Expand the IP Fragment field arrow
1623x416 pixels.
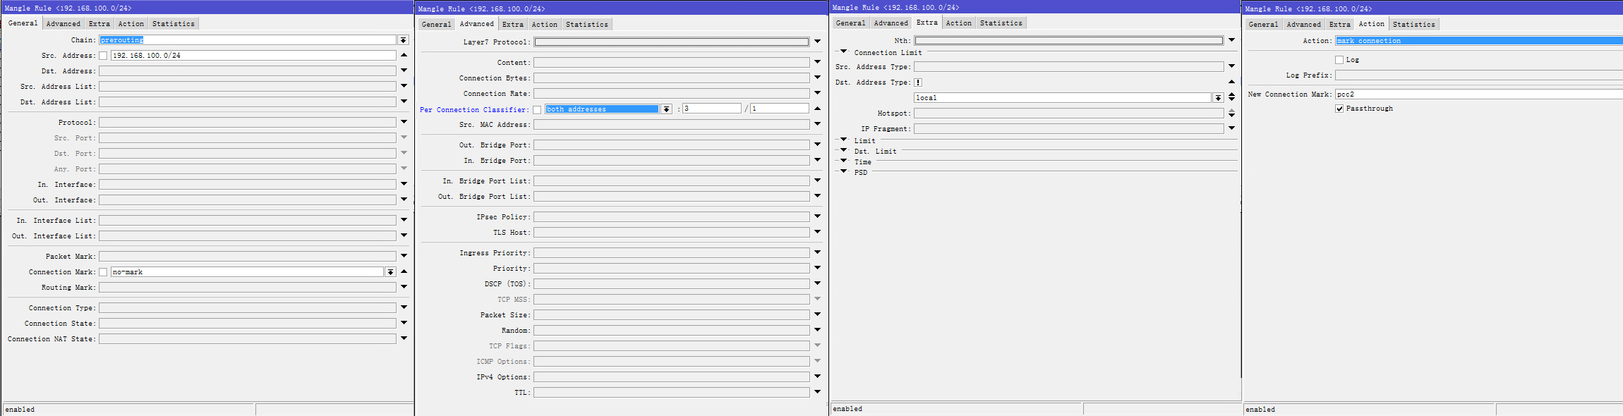pyautogui.click(x=1231, y=128)
